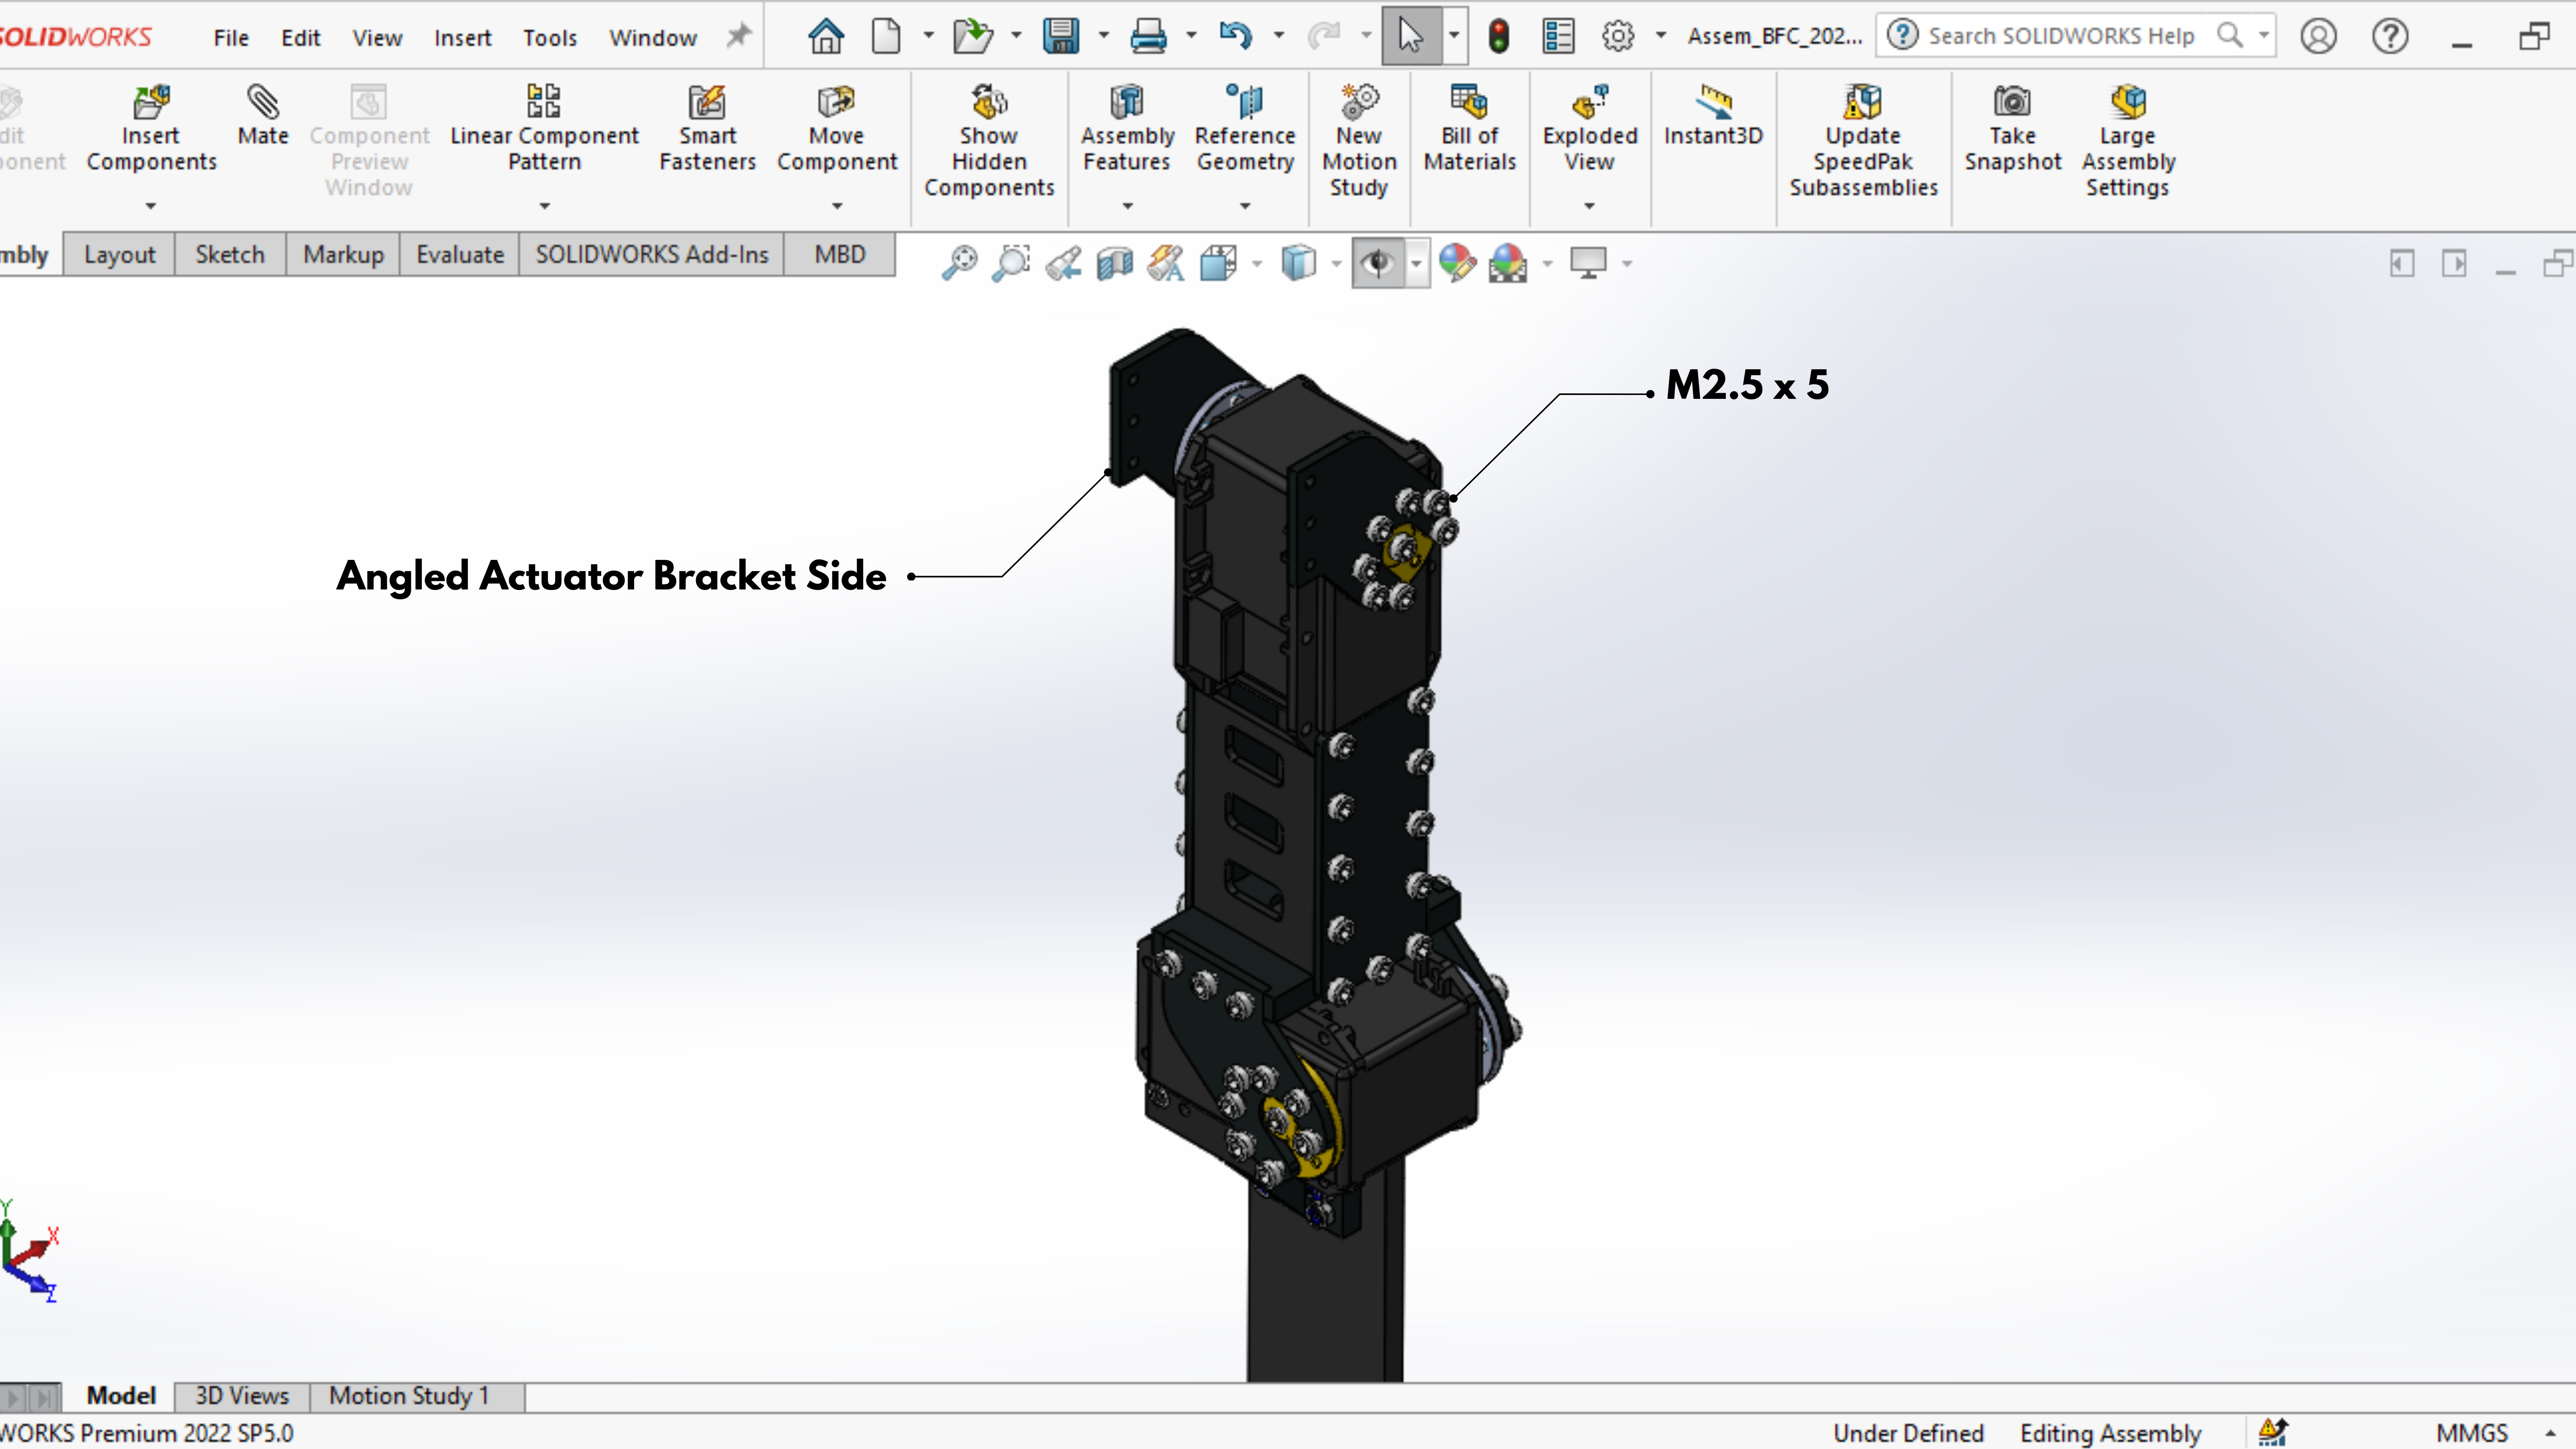Click the user account login icon

click(2318, 37)
